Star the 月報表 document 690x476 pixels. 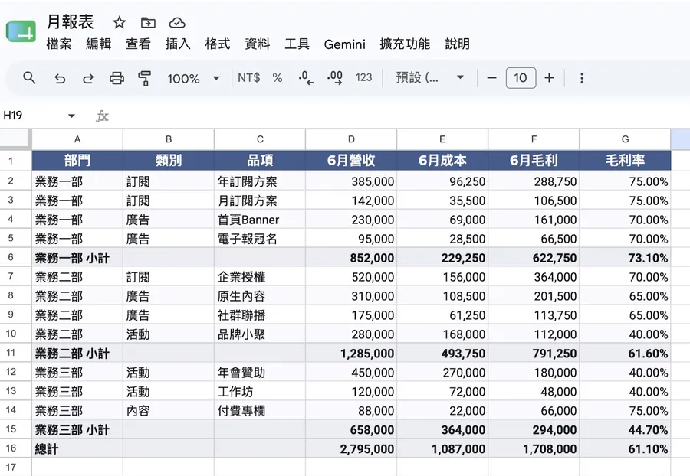pos(120,22)
